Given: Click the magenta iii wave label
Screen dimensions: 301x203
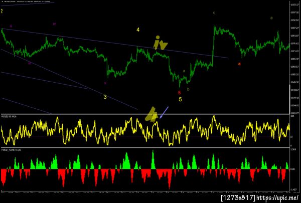Looking at the screenshot, I should pyautogui.click(x=30, y=63).
